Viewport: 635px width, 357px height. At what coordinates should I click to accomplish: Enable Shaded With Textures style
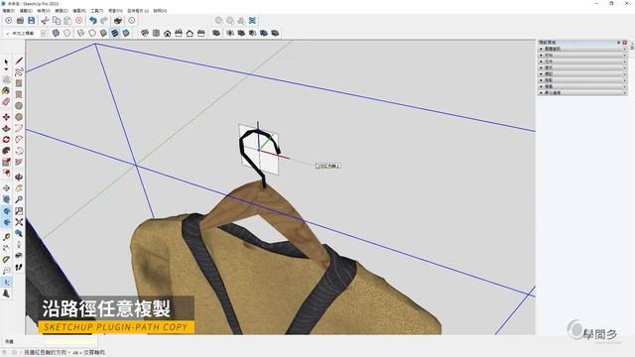115,33
